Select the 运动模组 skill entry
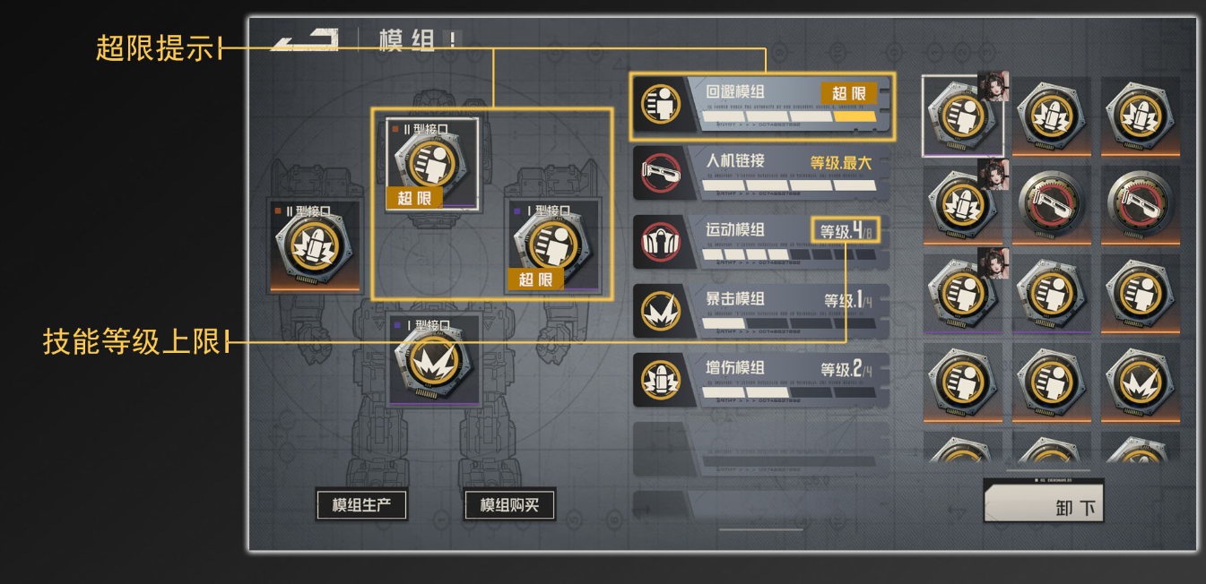The width and height of the screenshot is (1206, 584). (x=761, y=242)
